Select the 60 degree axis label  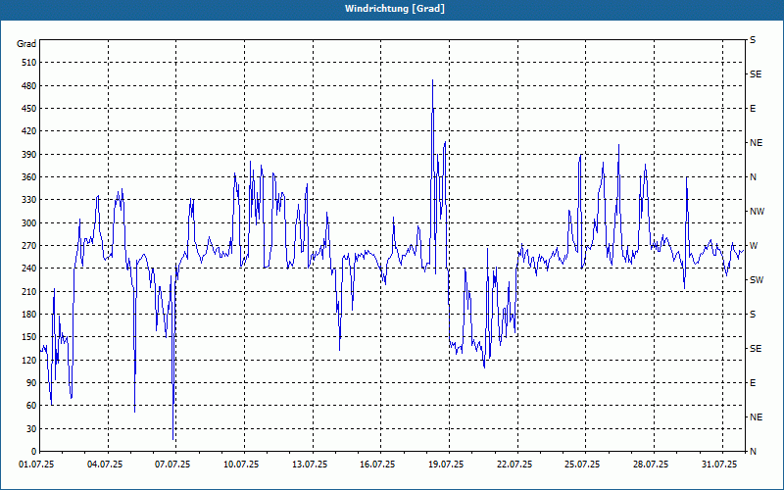[31, 405]
